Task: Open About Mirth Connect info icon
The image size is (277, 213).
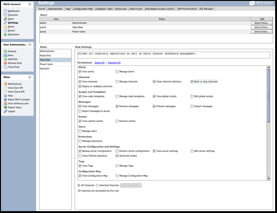Action: 5,99
